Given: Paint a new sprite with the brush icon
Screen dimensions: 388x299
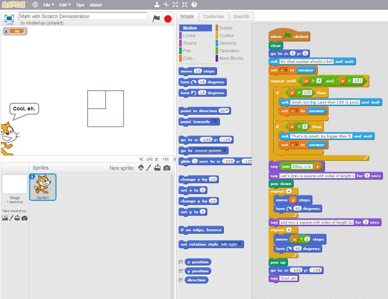Looking at the screenshot, I should [x=149, y=168].
